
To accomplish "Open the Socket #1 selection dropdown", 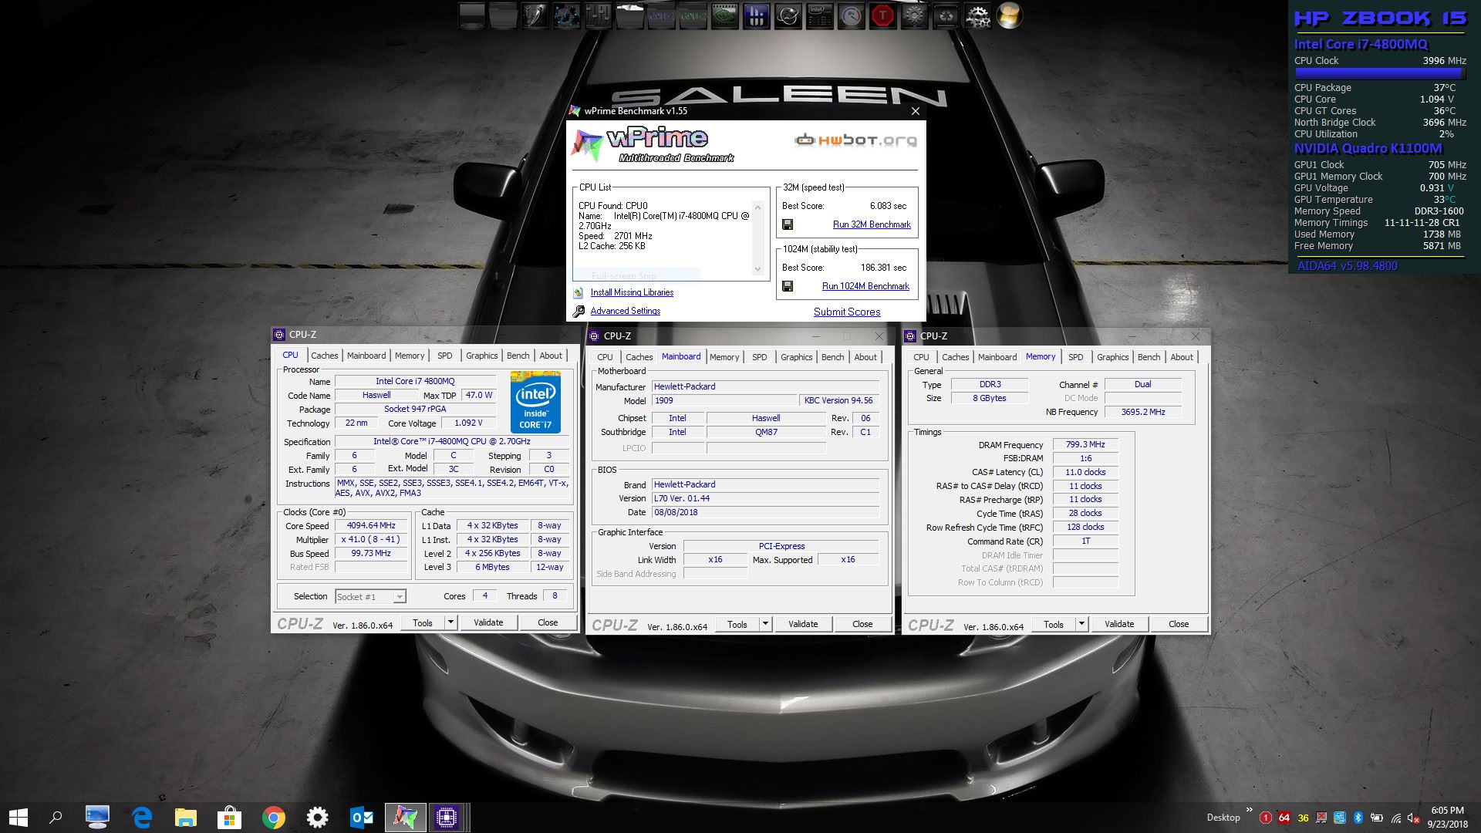I will 371,596.
